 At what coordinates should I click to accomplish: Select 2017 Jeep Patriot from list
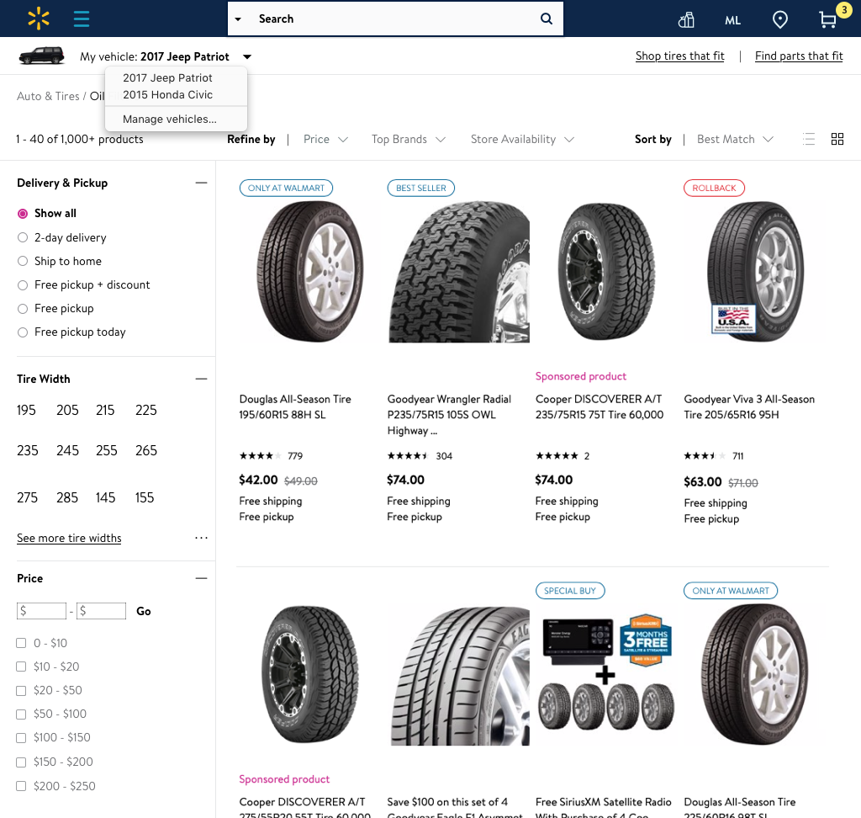(167, 77)
